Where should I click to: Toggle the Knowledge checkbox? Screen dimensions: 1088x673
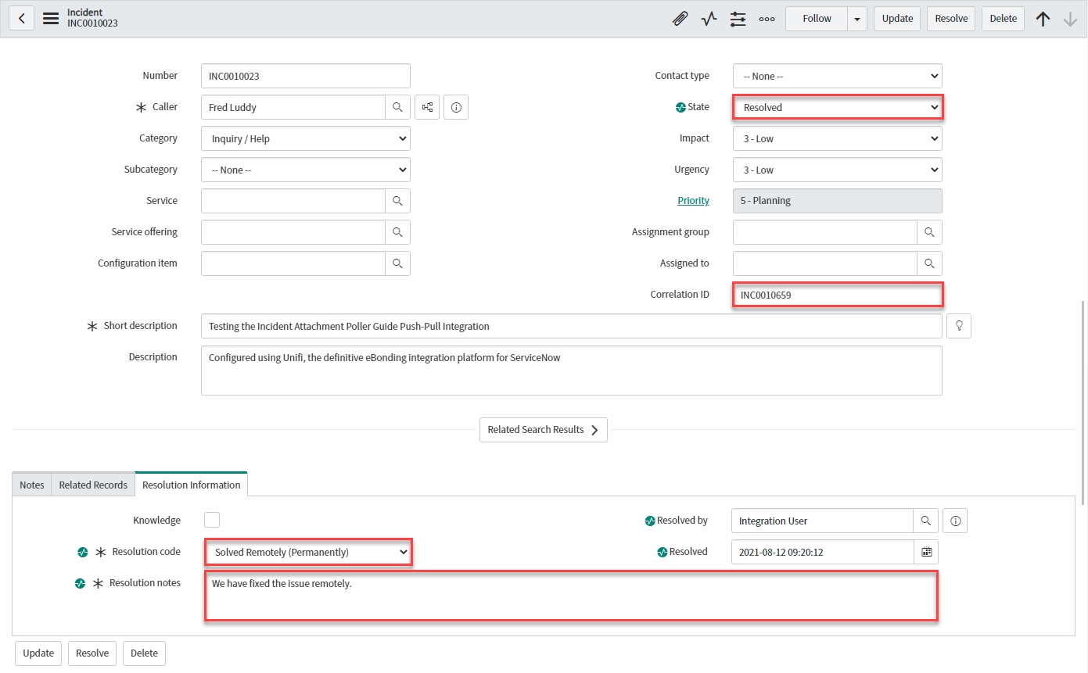212,520
